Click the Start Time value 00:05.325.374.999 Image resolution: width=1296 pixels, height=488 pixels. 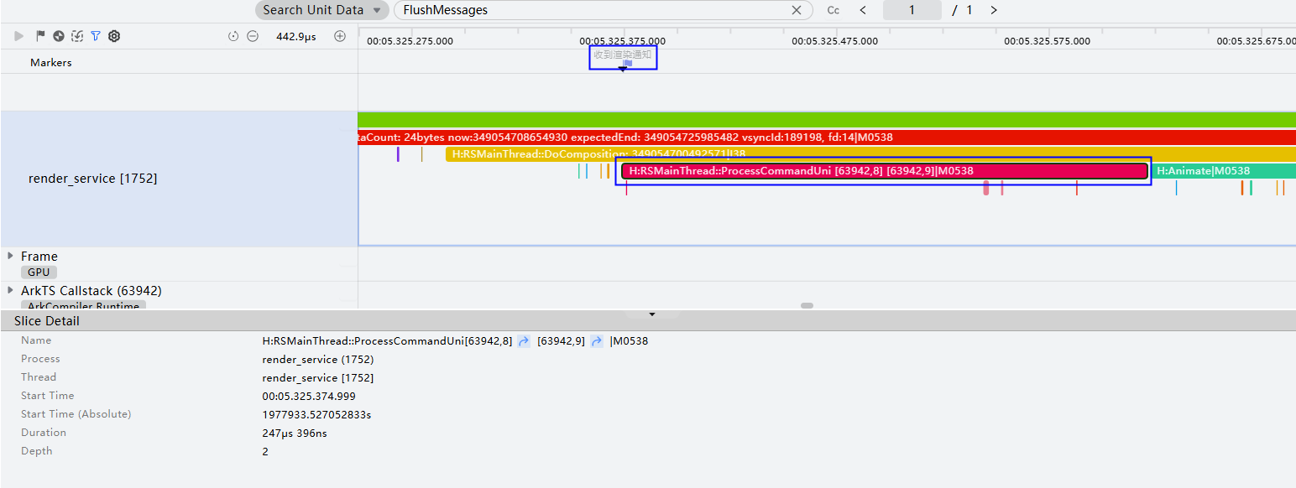(309, 396)
